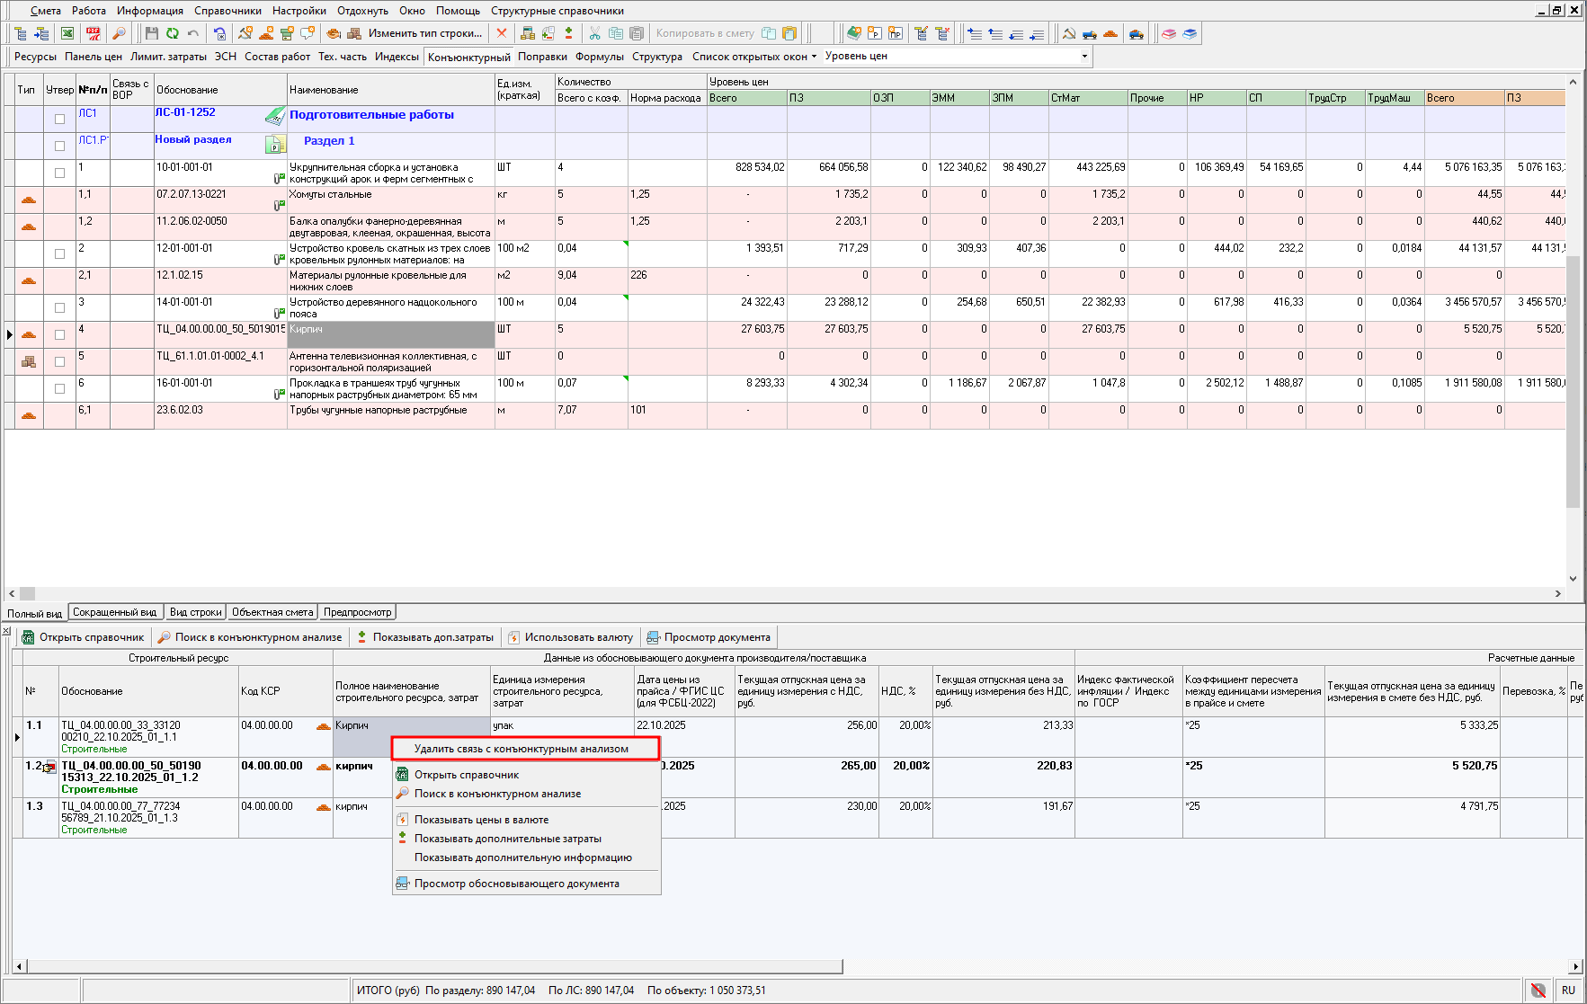Toggle the checkbox for row ЛС1
This screenshot has width=1587, height=1004.
[59, 119]
